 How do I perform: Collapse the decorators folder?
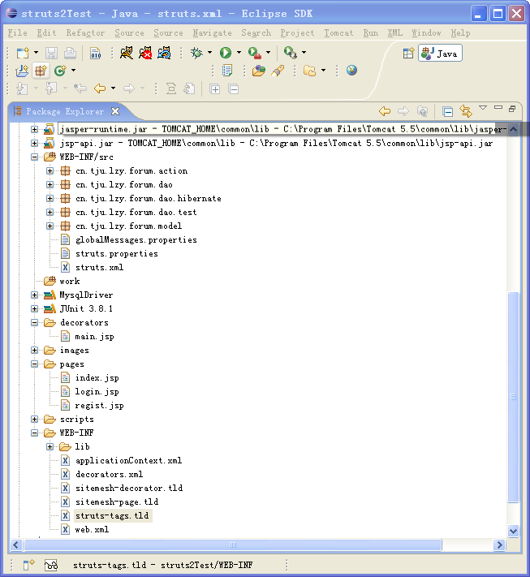(34, 322)
